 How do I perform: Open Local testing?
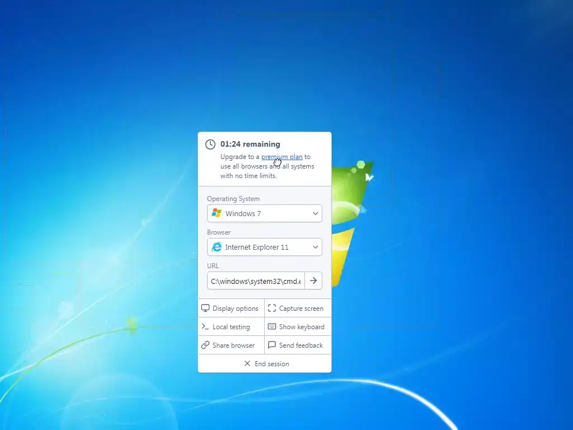(x=231, y=327)
